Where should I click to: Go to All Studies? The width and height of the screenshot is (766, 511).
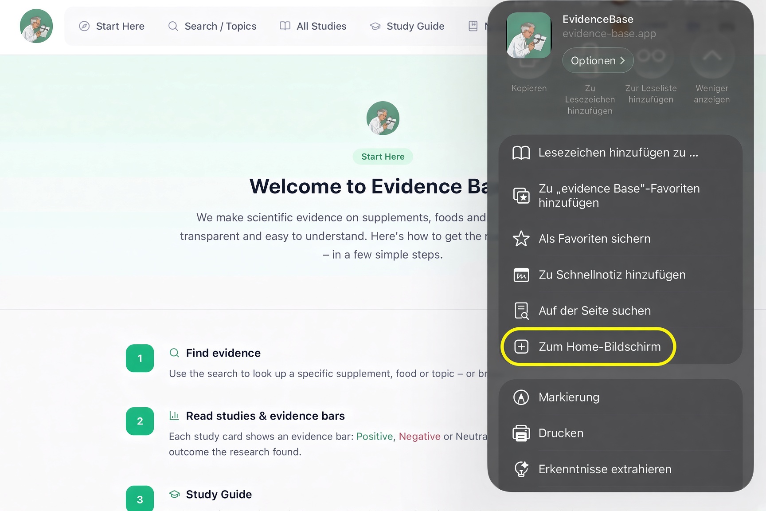313,26
